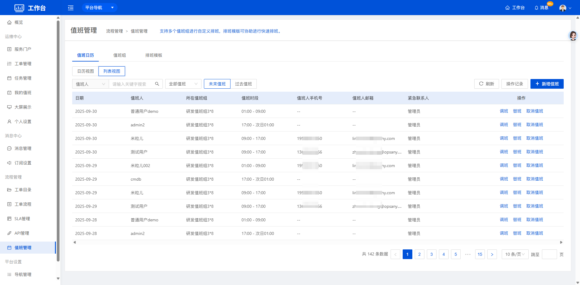This screenshot has width=580, height=285.
Task: Switch to calendar view
Action: tap(85, 71)
